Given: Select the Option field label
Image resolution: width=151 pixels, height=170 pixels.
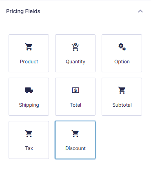Looking at the screenshot, I should 122,62.
